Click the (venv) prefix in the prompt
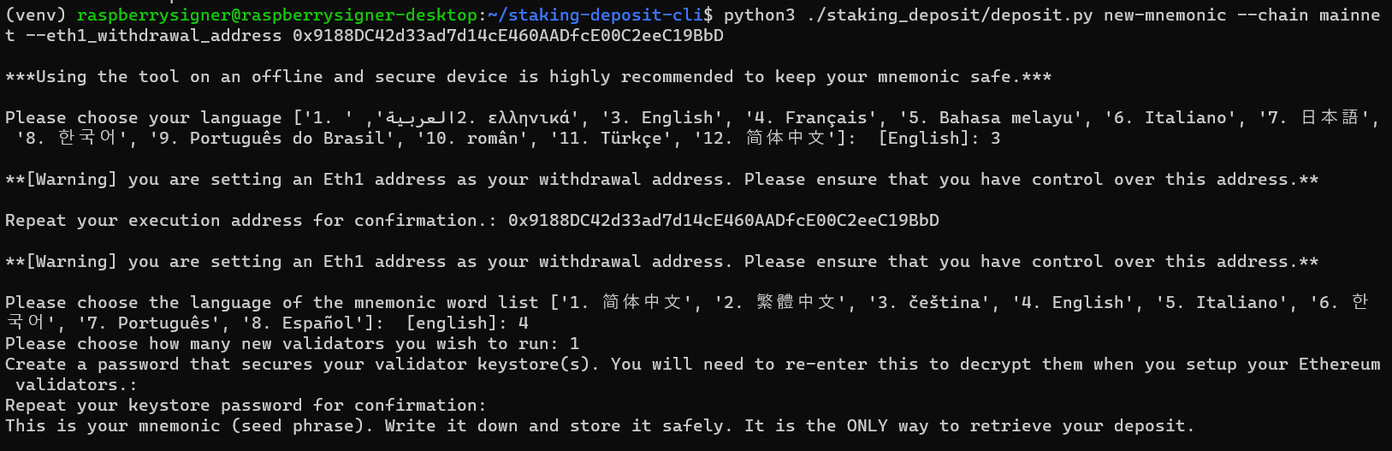This screenshot has width=1392, height=451. coord(35,15)
